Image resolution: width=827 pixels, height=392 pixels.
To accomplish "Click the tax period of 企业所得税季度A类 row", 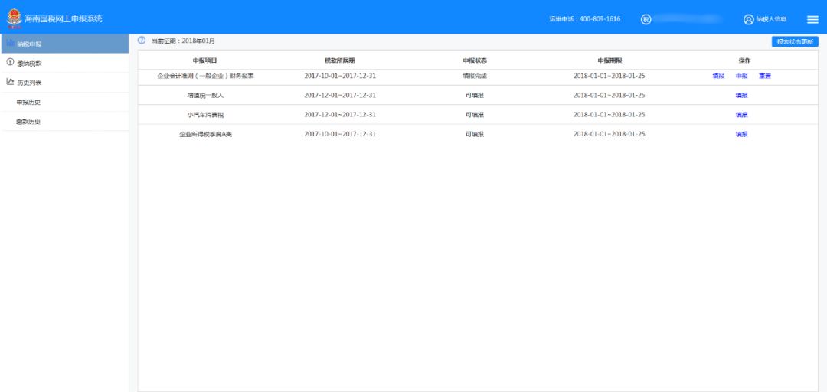I will (x=340, y=134).
